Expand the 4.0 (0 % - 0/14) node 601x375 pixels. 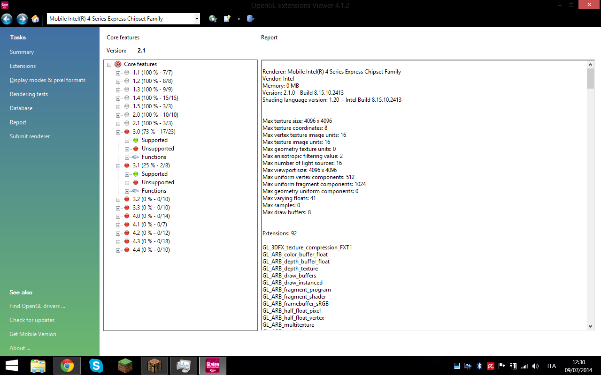118,217
